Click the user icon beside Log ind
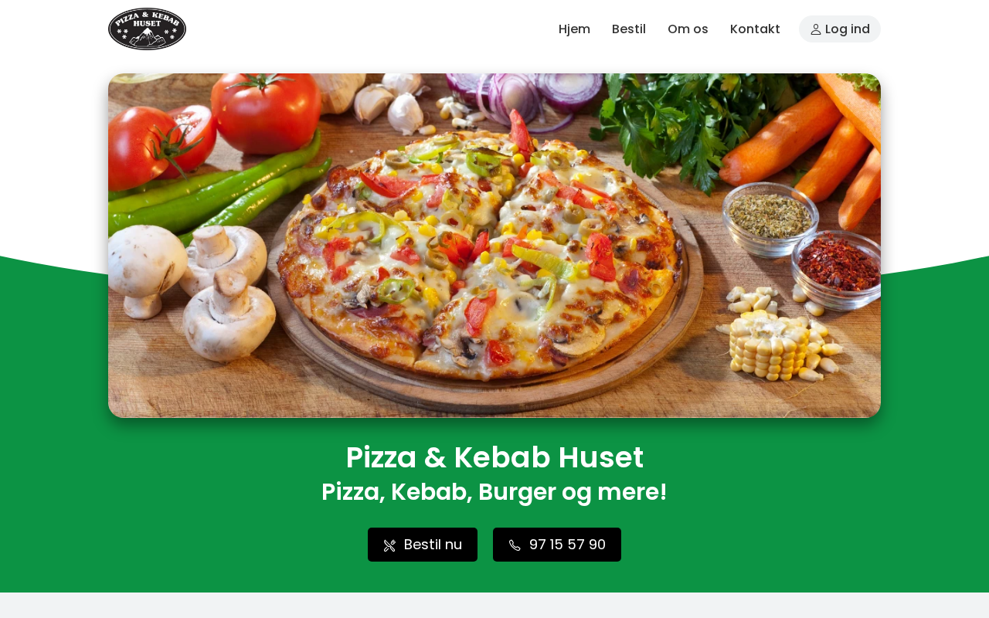989x618 pixels. pos(816,29)
